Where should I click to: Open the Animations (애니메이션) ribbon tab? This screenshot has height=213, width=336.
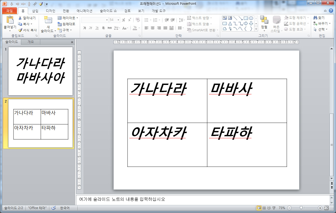coord(85,11)
